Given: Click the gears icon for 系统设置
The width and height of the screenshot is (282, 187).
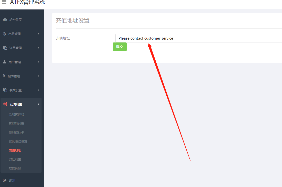Looking at the screenshot, I should [5, 104].
